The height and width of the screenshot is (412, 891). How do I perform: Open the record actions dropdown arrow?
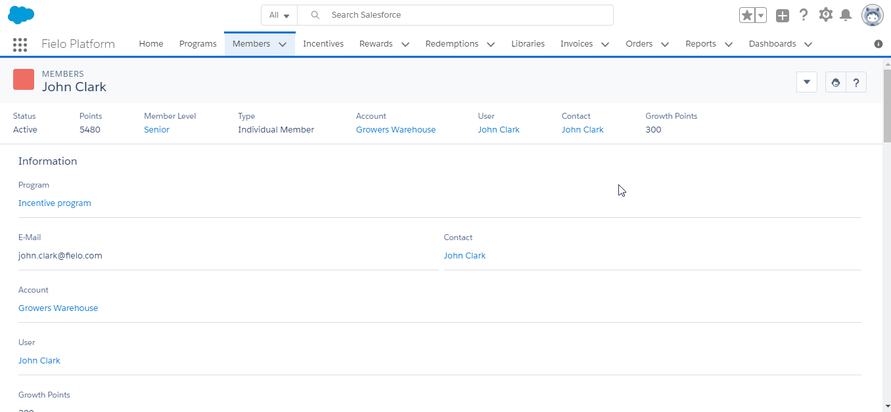click(806, 82)
